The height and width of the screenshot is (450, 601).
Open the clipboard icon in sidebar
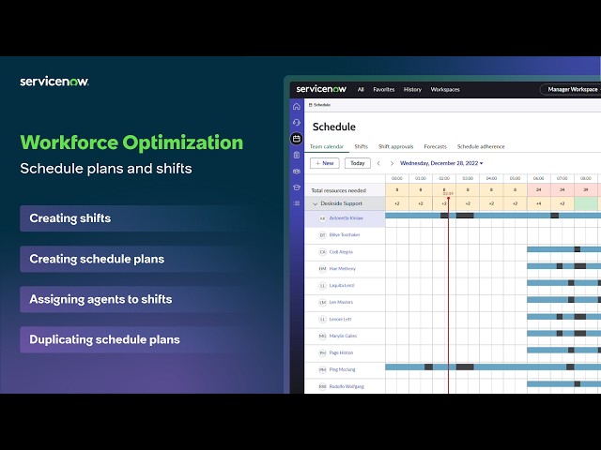tap(297, 155)
